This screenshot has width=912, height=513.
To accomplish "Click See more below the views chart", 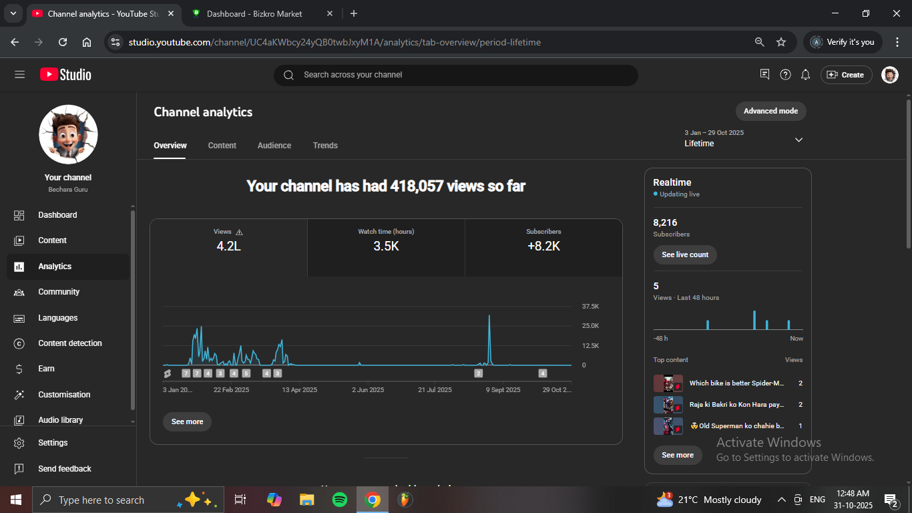I will click(x=187, y=422).
